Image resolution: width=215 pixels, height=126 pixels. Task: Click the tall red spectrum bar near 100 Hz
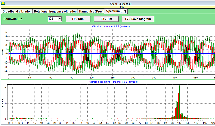179,106
